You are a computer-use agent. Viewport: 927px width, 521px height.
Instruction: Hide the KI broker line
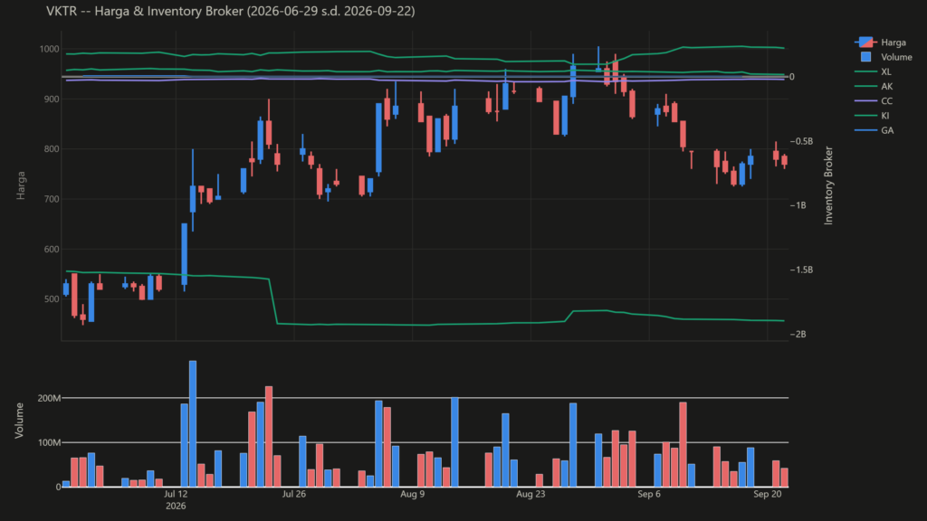click(x=872, y=116)
